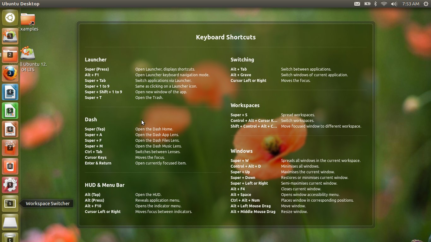Viewport: 431px width, 242px height.
Task: Click the Workspace Switcher launcher icon
Action: 10,204
